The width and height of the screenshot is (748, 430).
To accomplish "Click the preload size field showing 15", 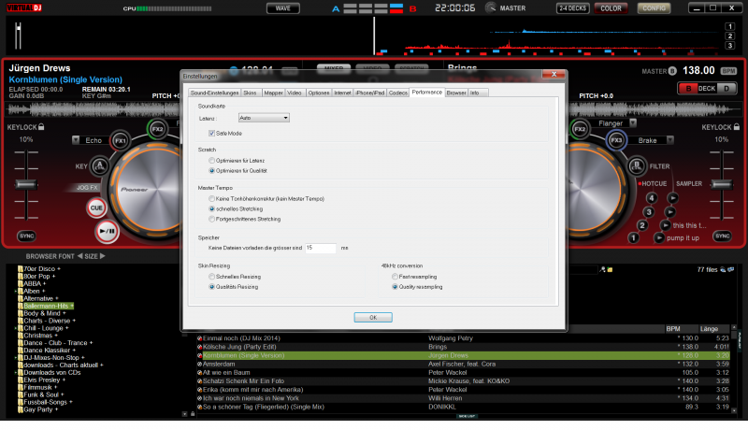I will (x=321, y=248).
